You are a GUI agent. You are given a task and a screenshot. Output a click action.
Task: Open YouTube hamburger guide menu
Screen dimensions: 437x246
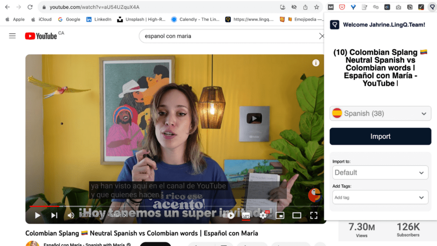coord(12,36)
